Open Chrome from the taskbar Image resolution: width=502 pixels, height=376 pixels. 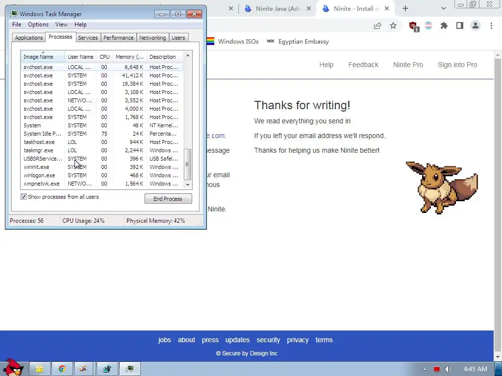point(62,369)
